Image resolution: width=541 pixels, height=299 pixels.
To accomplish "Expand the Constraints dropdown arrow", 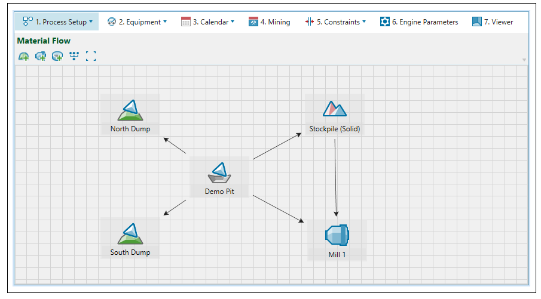I will (364, 21).
